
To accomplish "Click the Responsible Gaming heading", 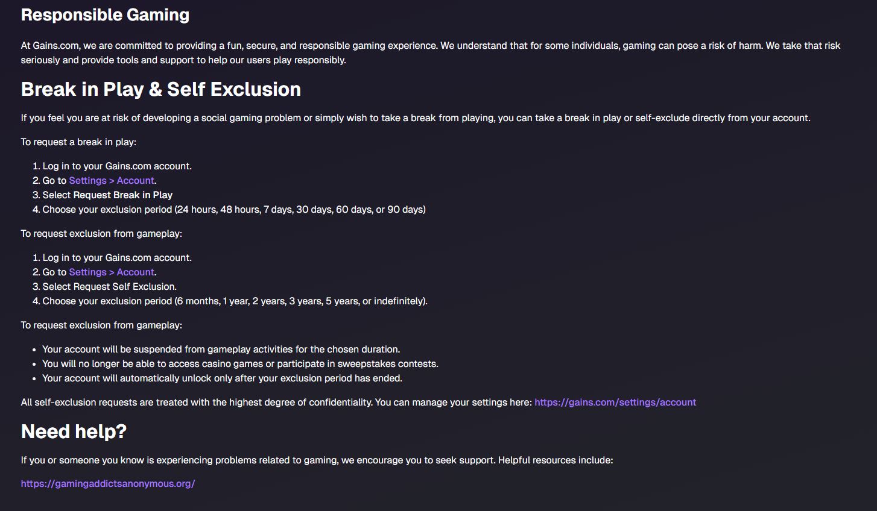I will pos(105,15).
